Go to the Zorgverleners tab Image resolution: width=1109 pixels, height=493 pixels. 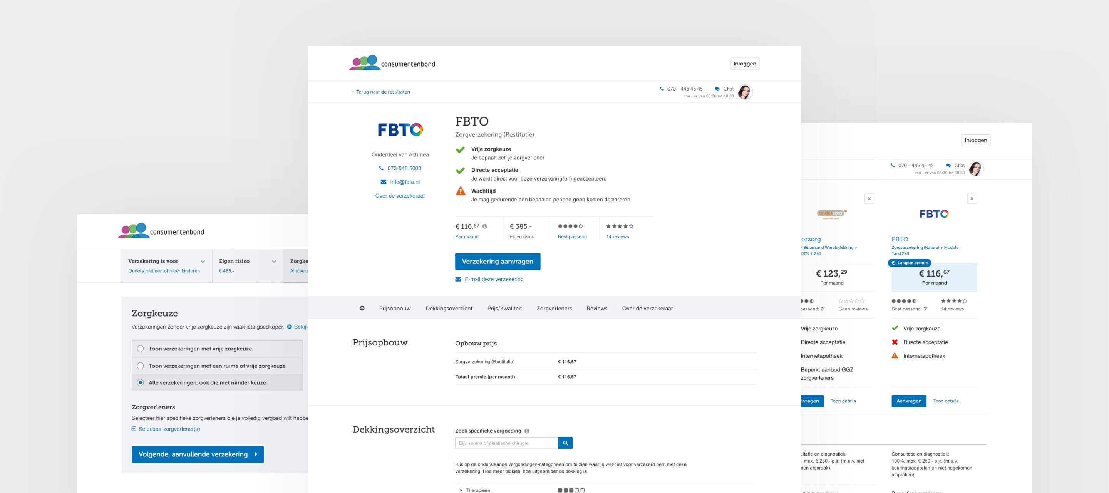pos(554,308)
